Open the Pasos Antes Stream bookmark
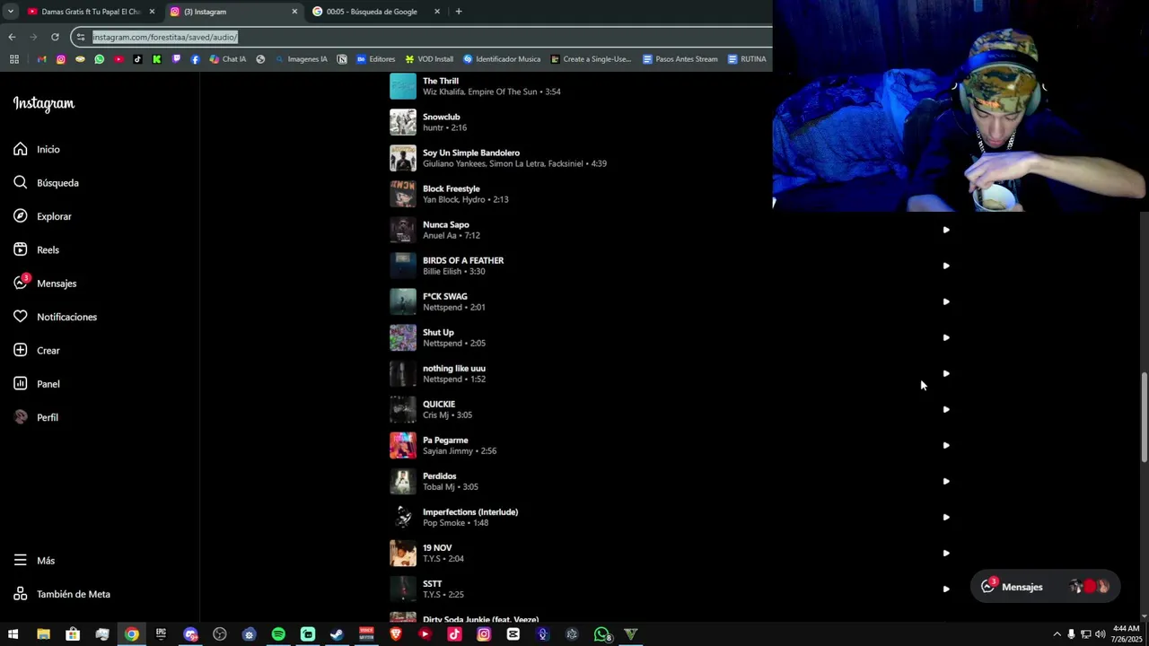 click(x=680, y=59)
